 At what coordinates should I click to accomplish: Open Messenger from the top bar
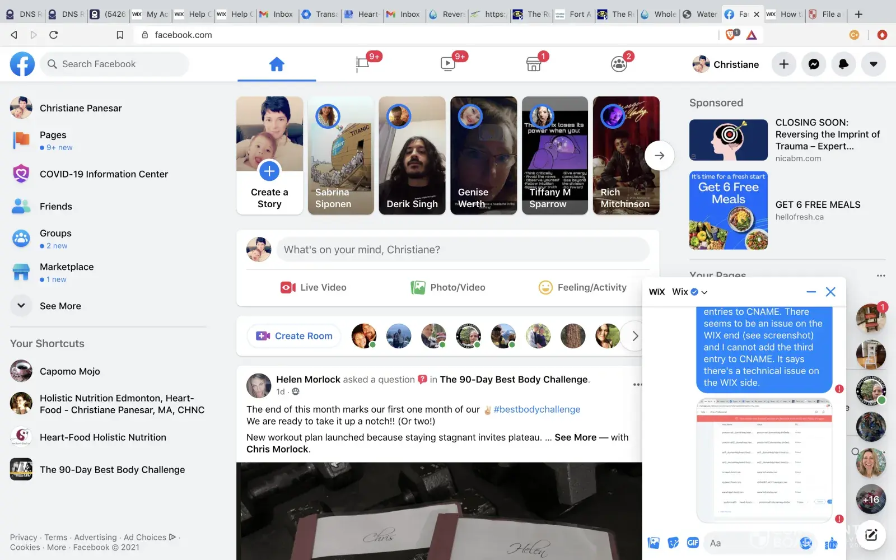pos(814,64)
